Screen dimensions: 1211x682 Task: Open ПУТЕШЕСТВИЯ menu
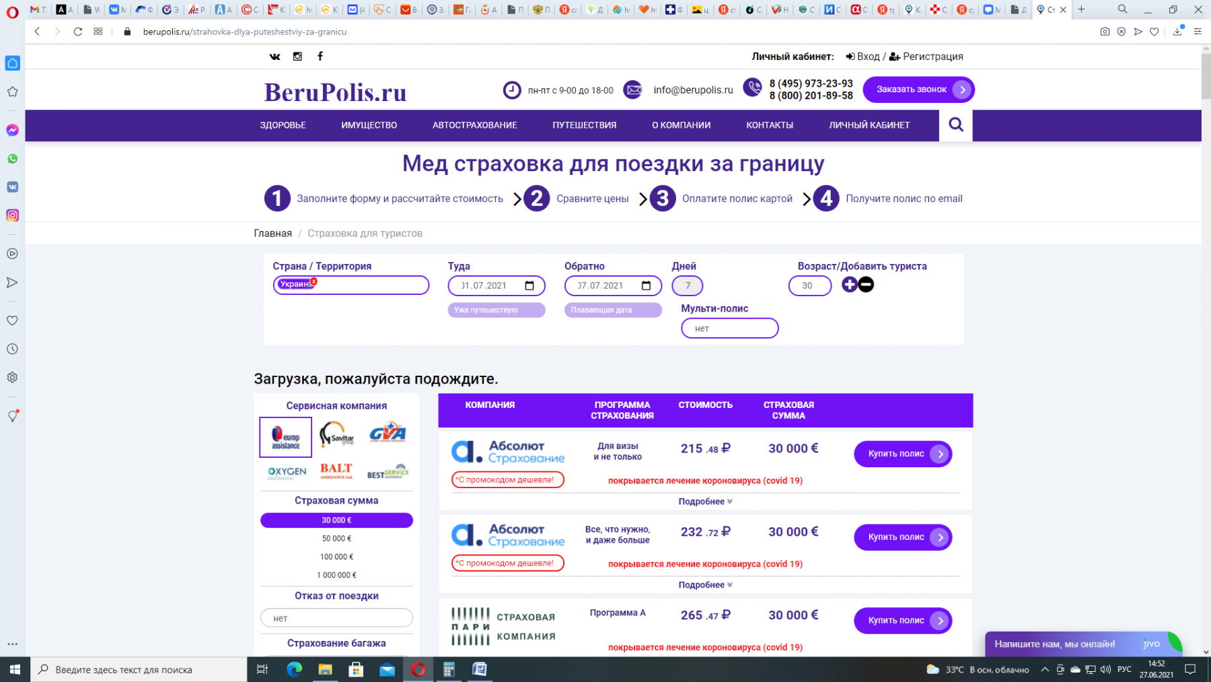(584, 125)
